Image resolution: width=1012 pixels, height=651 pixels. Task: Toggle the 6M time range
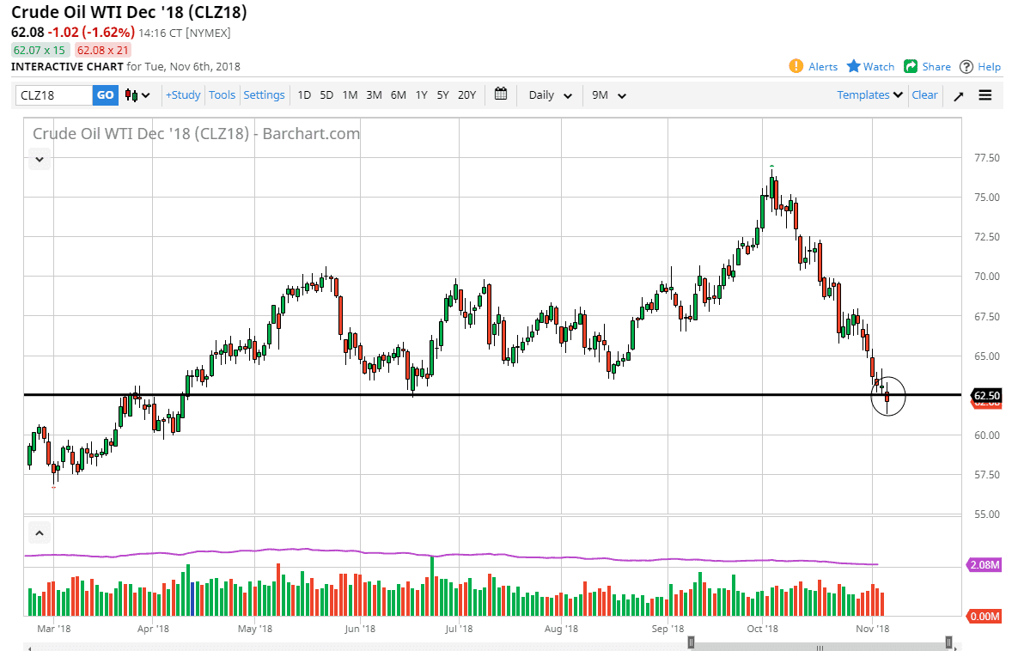(398, 95)
